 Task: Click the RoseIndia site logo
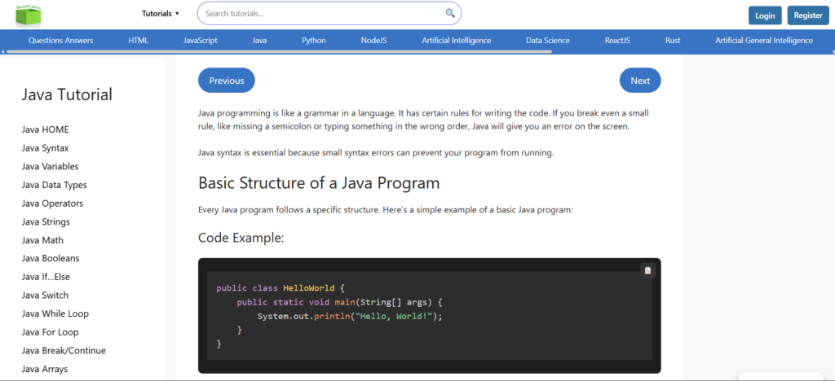[33, 14]
